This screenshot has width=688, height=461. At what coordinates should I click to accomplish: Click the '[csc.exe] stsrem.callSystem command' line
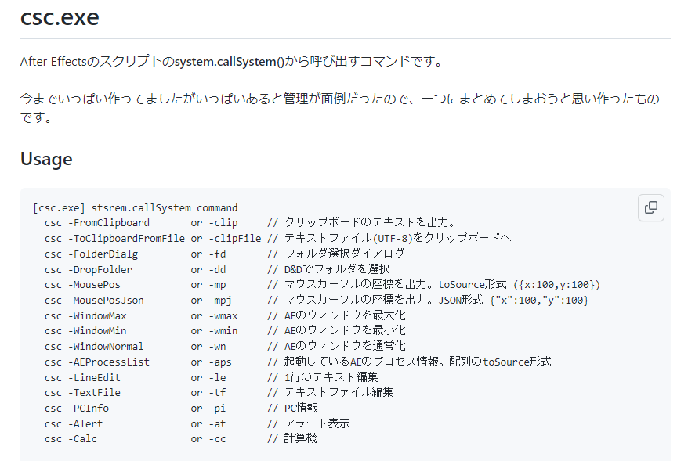pos(135,207)
